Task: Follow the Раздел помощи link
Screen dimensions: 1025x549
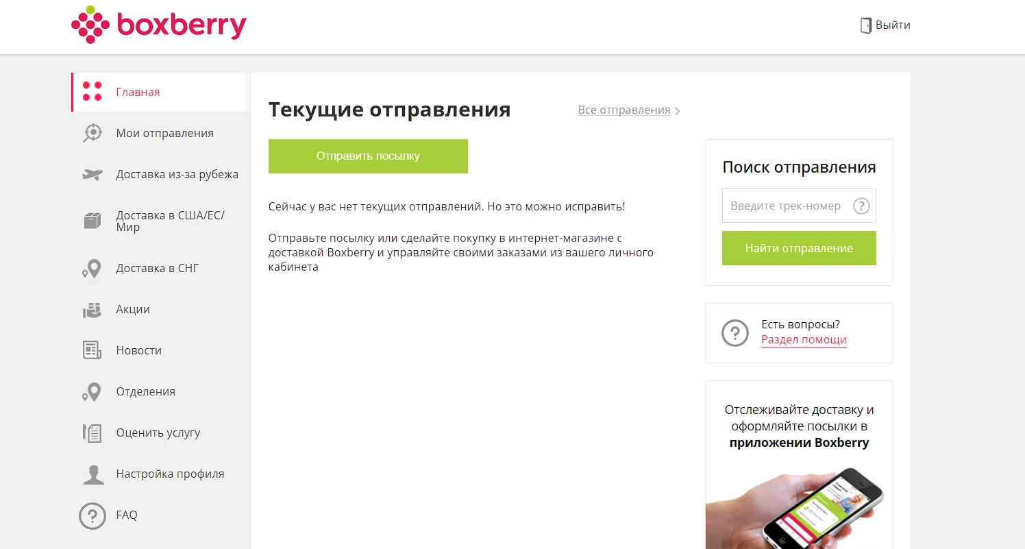Action: (804, 340)
